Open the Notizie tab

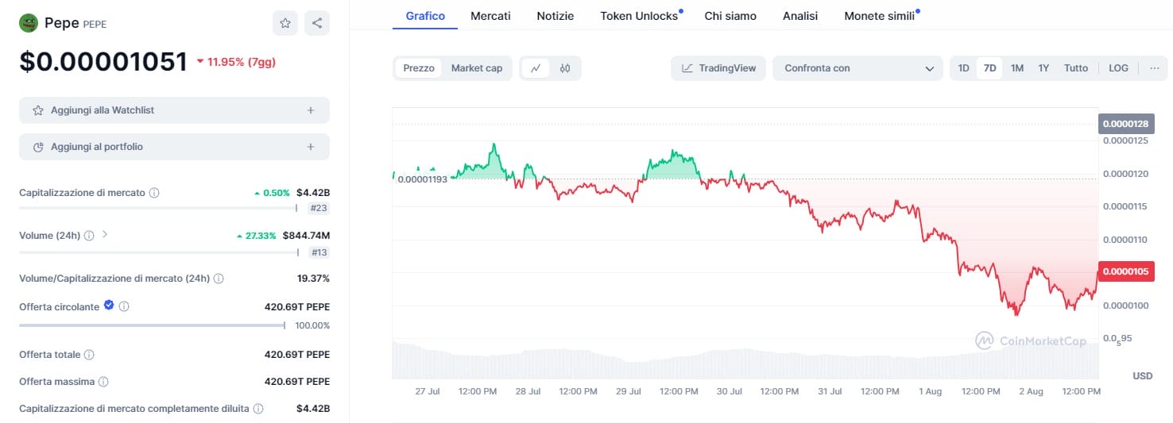[555, 16]
